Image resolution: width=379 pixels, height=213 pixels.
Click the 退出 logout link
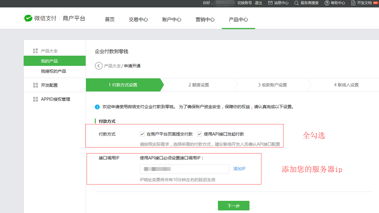(x=258, y=3)
